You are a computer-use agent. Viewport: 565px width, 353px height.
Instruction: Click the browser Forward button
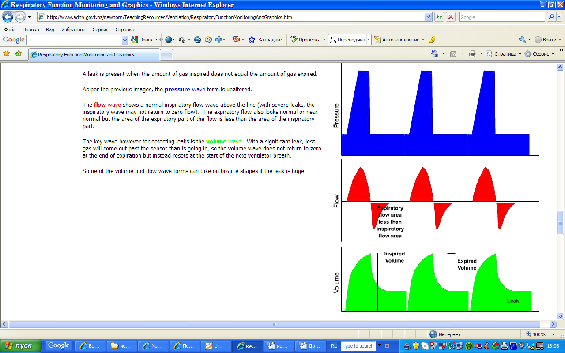[x=20, y=17]
